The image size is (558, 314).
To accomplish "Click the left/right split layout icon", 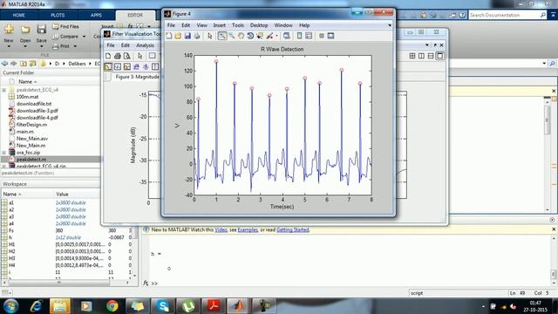I will pyautogui.click(x=421, y=56).
